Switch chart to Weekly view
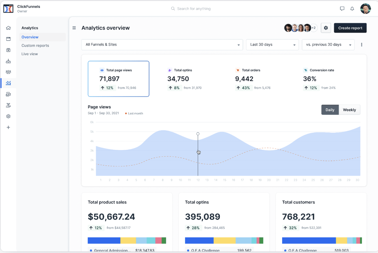This screenshot has height=253, width=378. point(349,110)
